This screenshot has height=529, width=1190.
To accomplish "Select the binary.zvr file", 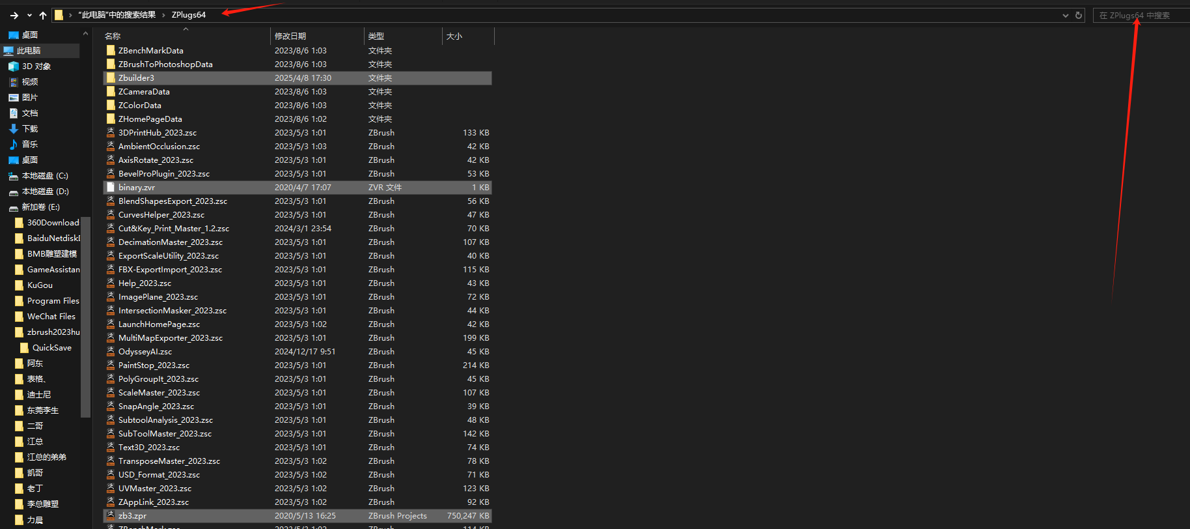I will pyautogui.click(x=137, y=188).
